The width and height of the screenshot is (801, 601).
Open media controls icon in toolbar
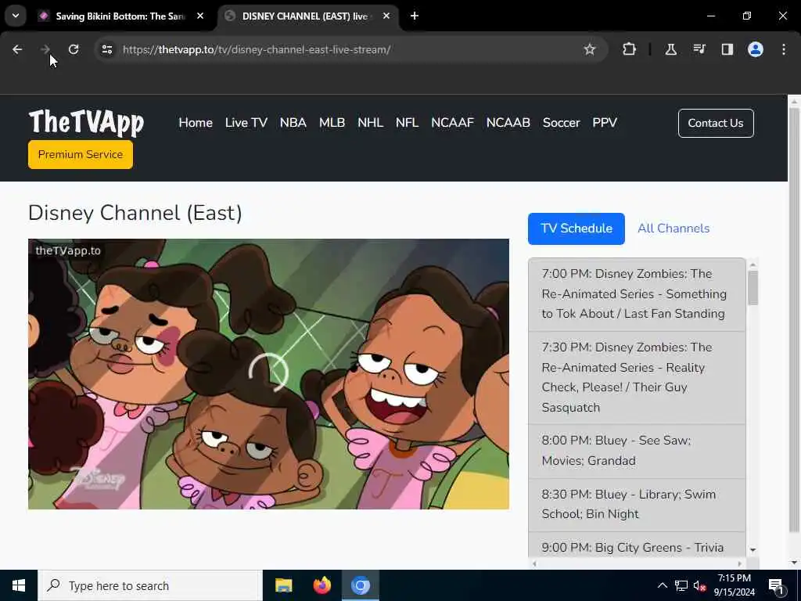click(x=699, y=49)
